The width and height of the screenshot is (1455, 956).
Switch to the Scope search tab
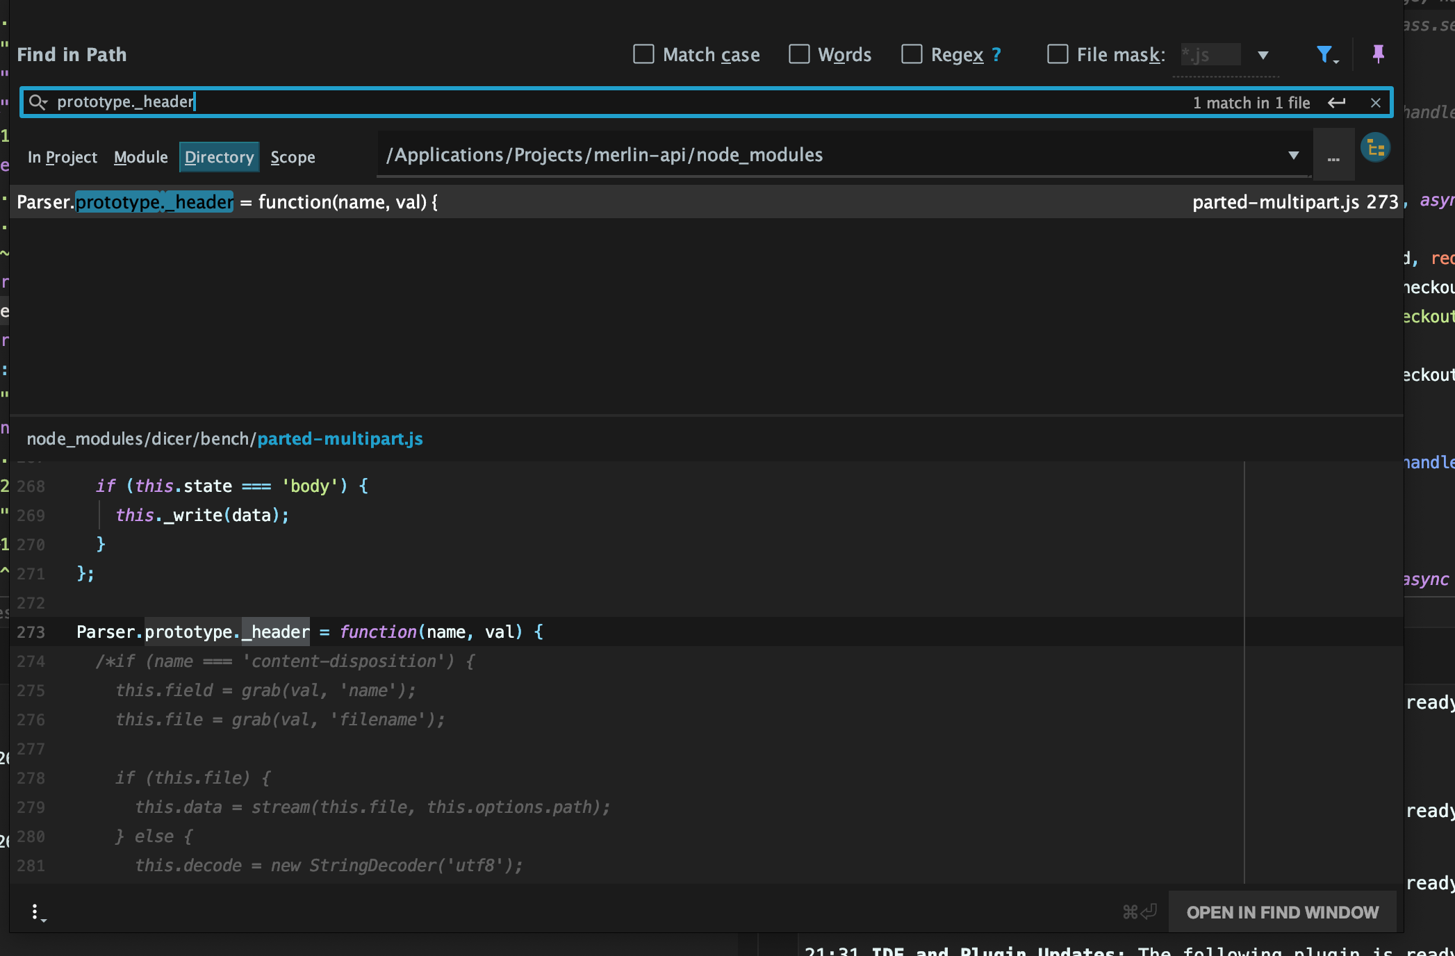(x=293, y=156)
